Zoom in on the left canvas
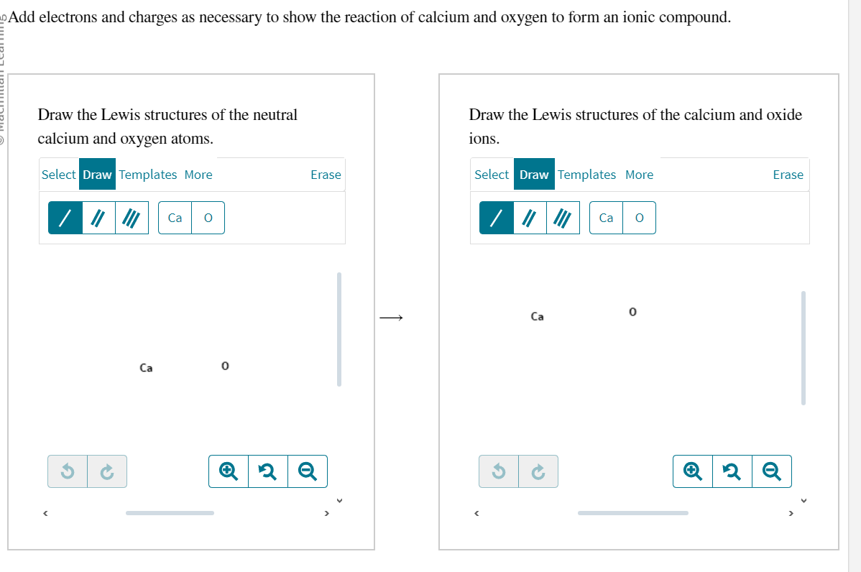Viewport: 861px width, 572px height. (229, 471)
